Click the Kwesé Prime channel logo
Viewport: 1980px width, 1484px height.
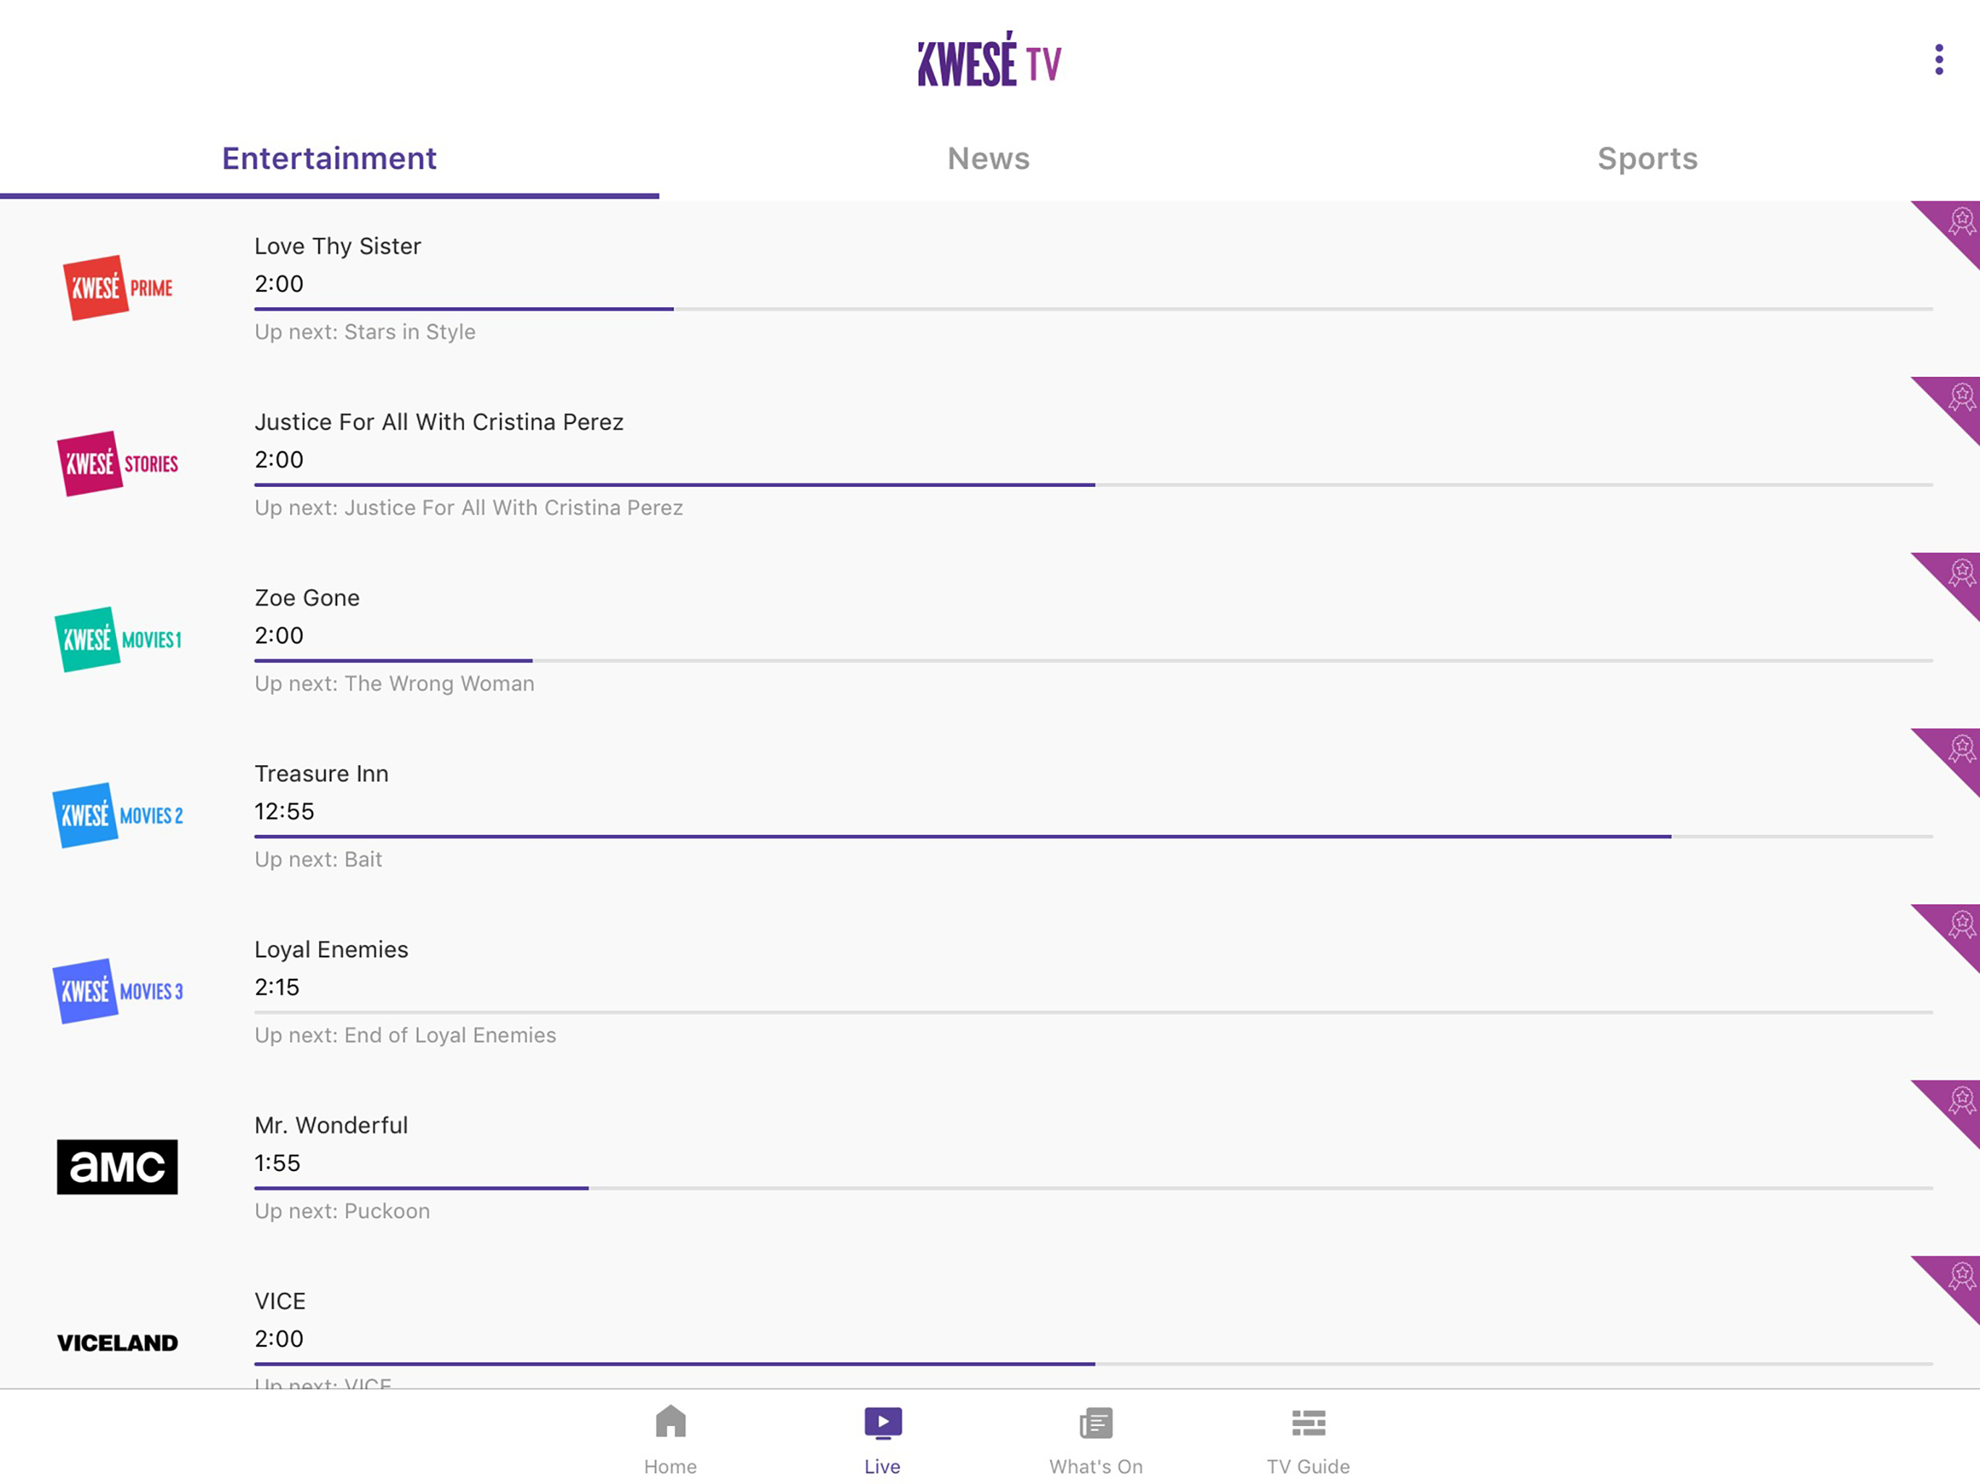[x=117, y=288]
